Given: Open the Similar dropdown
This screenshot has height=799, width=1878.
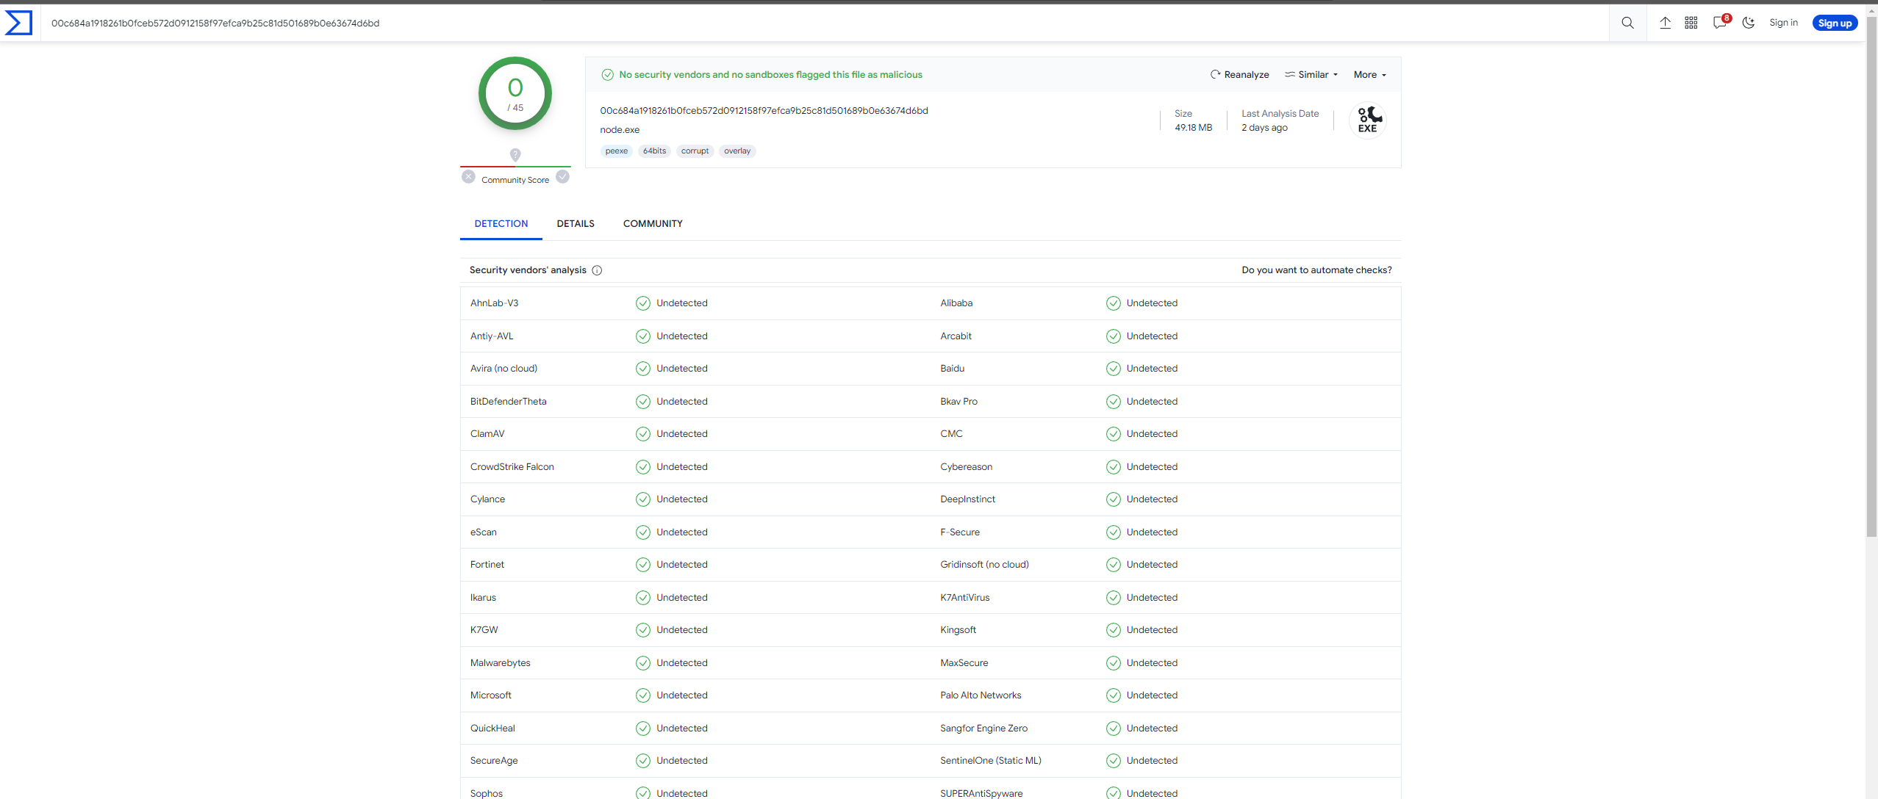Looking at the screenshot, I should [x=1311, y=74].
